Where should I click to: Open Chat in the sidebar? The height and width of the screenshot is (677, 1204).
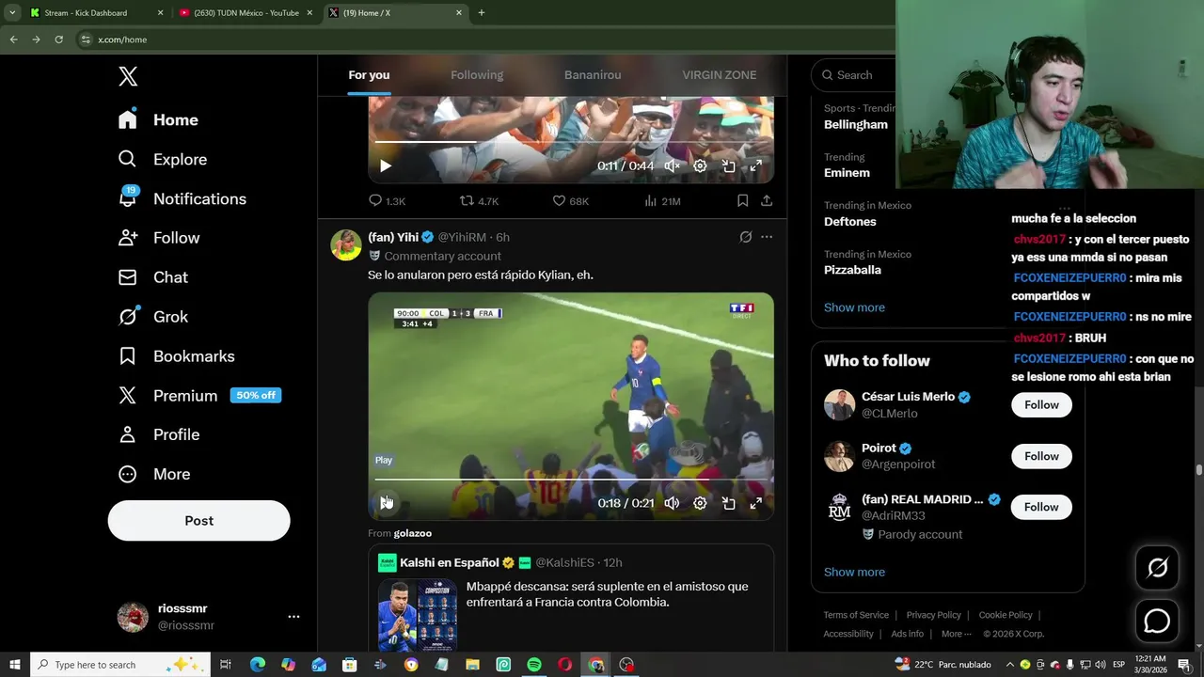click(152, 277)
